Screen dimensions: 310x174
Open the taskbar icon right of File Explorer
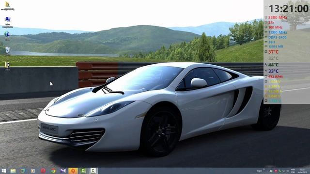(23, 171)
